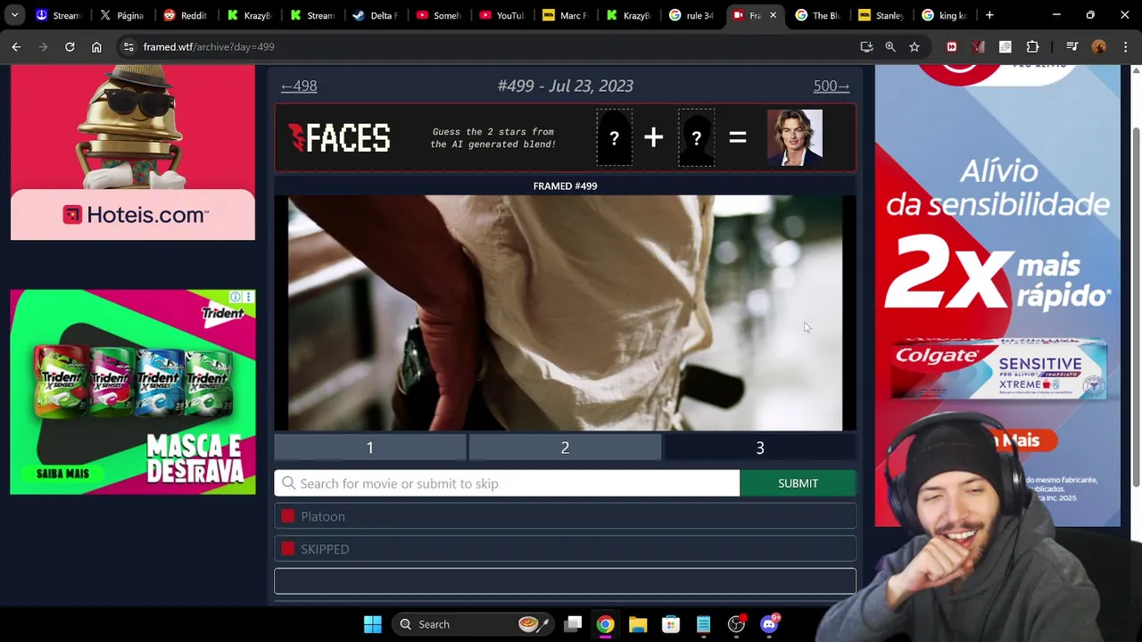The height and width of the screenshot is (642, 1142).
Task: Select the SKIPPED guess row
Action: pyautogui.click(x=565, y=549)
